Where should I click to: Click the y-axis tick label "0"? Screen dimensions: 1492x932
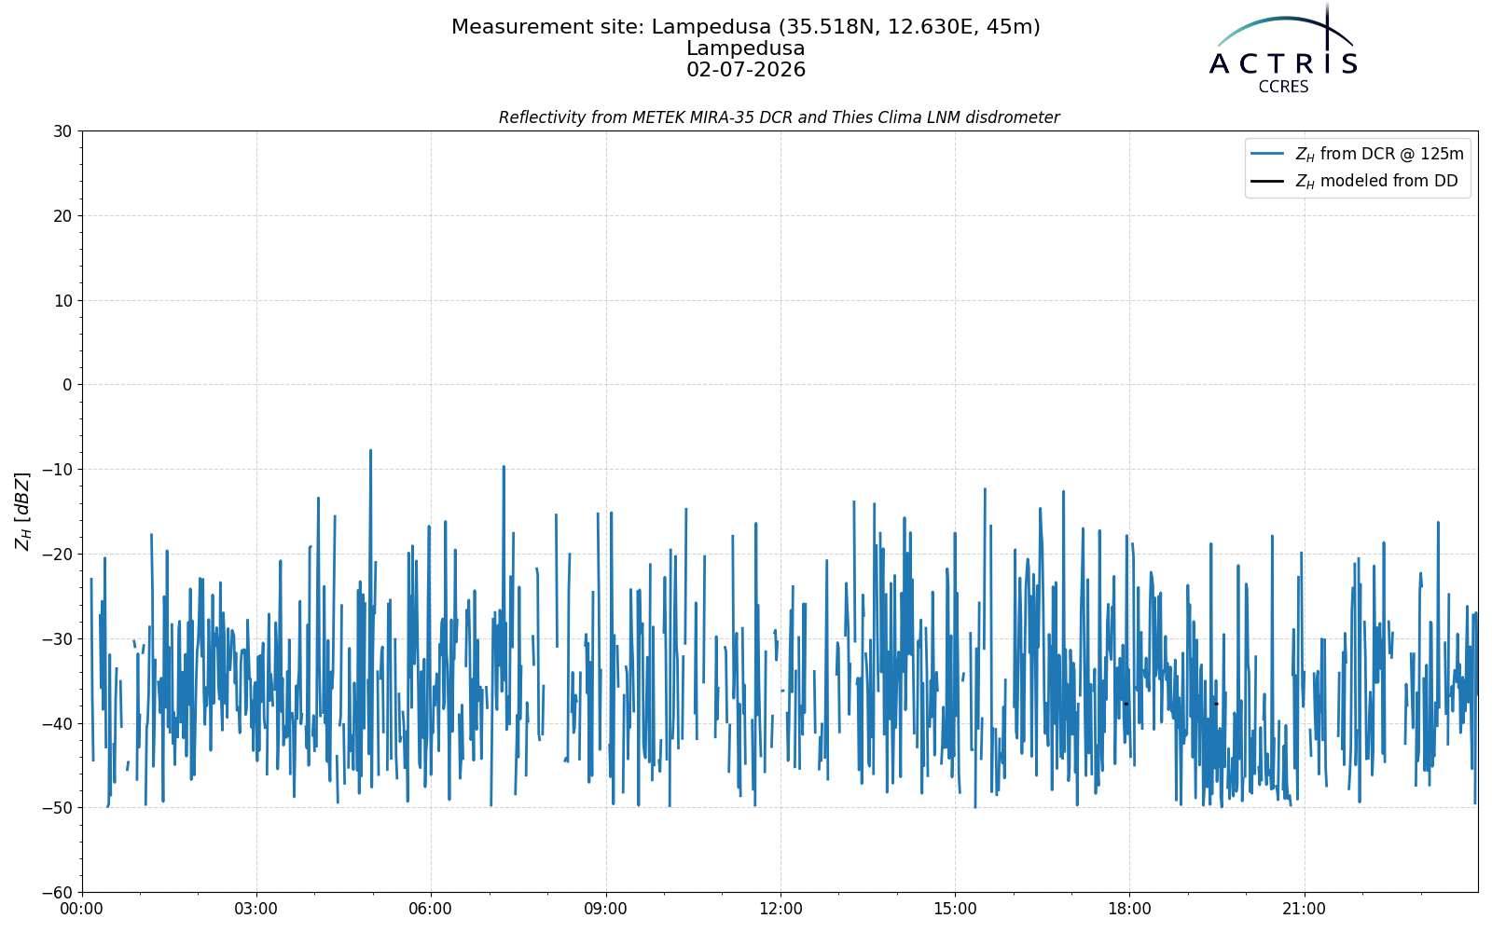67,385
